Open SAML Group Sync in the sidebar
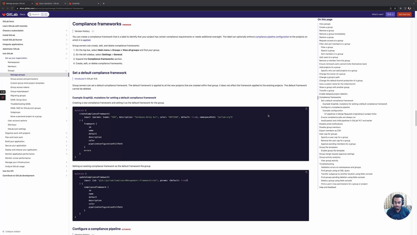The width and height of the screenshot is (417, 235). point(19,100)
